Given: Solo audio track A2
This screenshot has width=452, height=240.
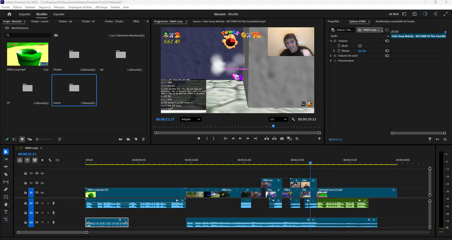Looking at the screenshot, I should pos(48,213).
